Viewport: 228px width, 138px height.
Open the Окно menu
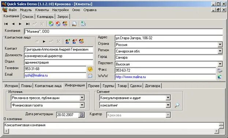76,10
